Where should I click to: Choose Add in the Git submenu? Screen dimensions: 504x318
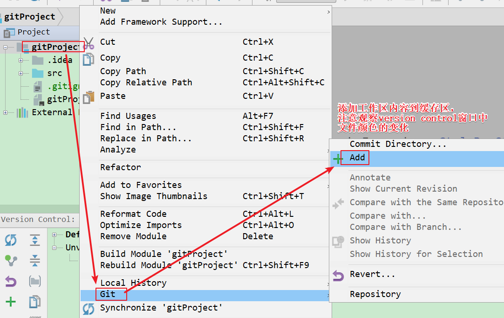(x=357, y=158)
